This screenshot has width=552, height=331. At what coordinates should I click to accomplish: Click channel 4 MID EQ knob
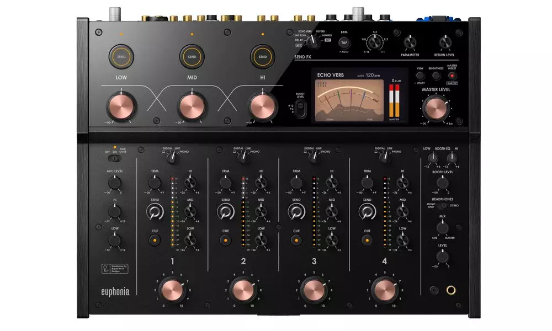(402, 212)
